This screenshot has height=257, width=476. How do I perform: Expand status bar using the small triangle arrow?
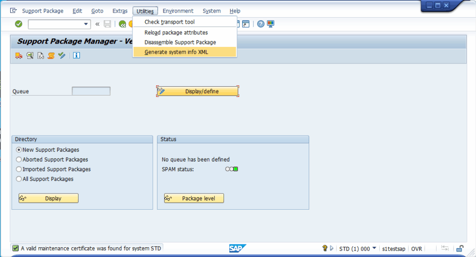click(x=331, y=249)
